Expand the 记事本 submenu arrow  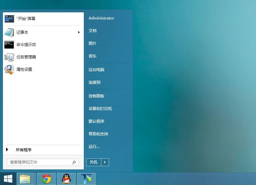[x=79, y=32]
